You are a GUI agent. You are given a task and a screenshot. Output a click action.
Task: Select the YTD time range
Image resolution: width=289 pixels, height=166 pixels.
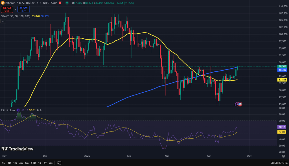click(x=33, y=163)
